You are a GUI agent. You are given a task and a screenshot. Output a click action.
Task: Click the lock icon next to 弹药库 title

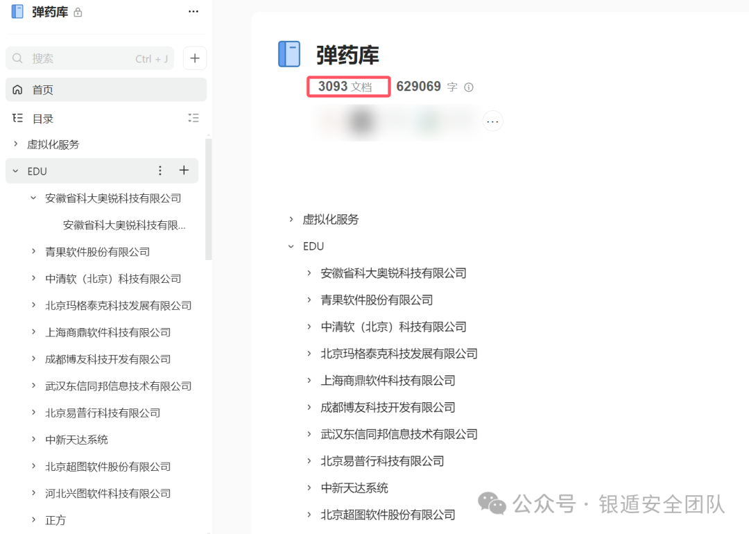(x=78, y=12)
